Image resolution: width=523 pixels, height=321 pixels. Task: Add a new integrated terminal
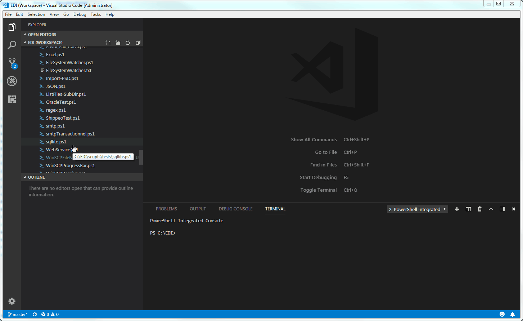pyautogui.click(x=457, y=209)
